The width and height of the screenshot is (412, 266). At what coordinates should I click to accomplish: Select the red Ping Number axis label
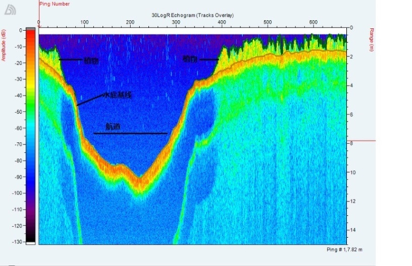(x=55, y=4)
